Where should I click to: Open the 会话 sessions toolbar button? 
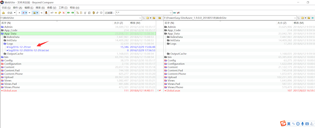point(10,13)
